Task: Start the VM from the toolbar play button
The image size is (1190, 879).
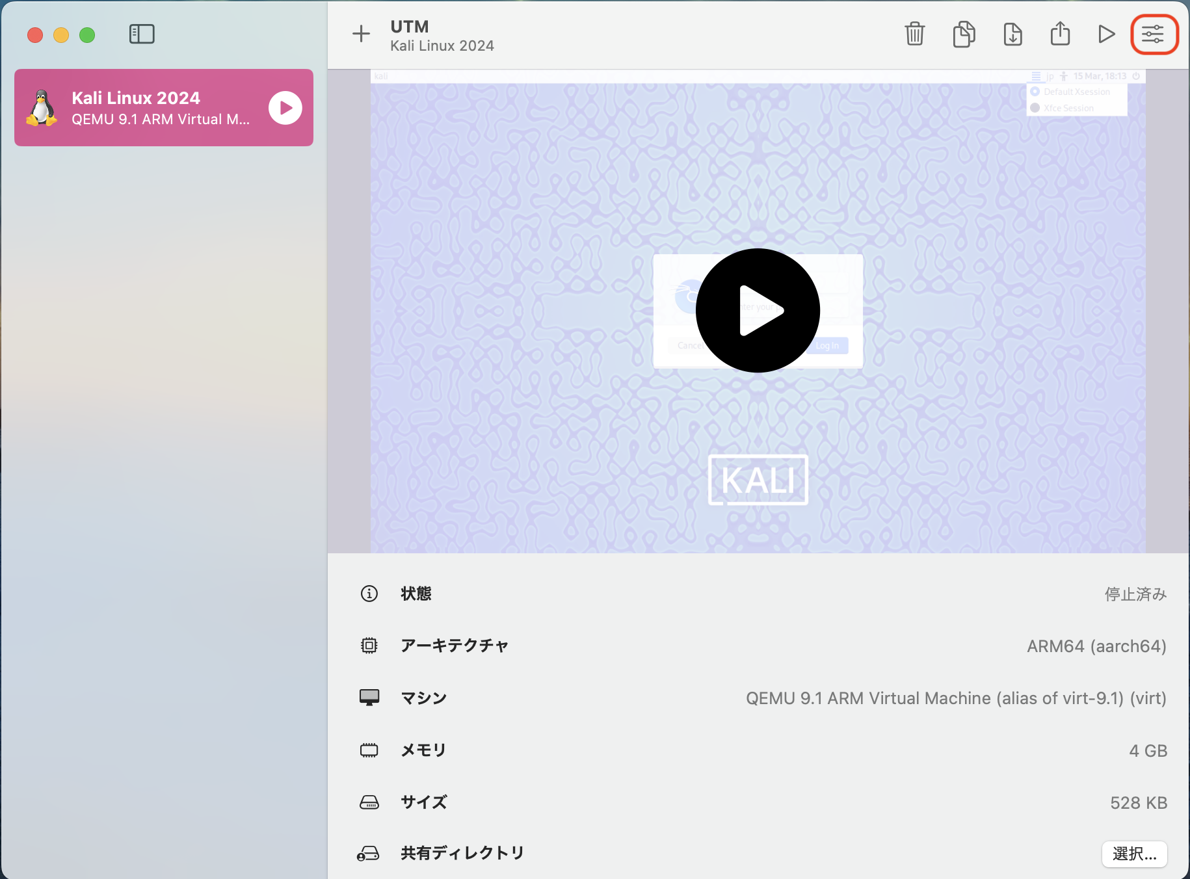Action: pos(1107,34)
